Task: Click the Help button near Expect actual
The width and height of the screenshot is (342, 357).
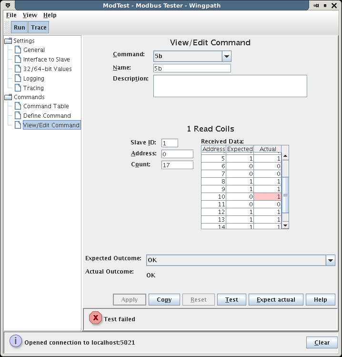Action: 321,300
